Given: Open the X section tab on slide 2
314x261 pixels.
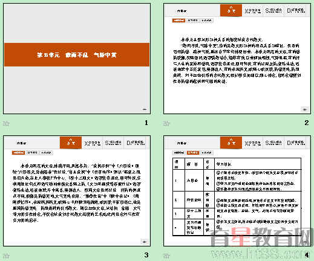Looking at the screenshot, I should pyautogui.click(x=253, y=10).
